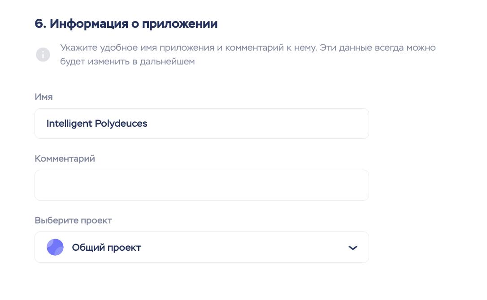Click the Комментарий field label
The image size is (487, 300).
(65, 158)
